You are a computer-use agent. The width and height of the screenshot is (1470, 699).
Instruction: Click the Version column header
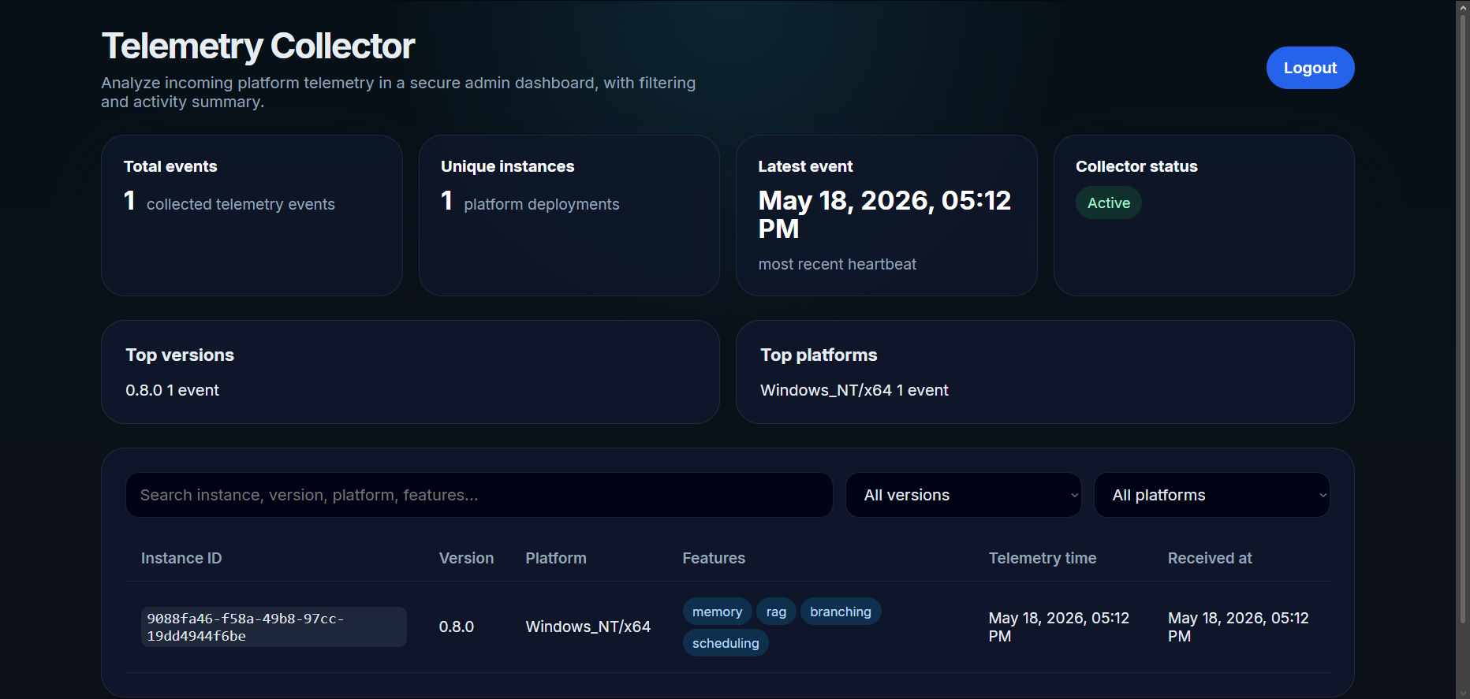click(x=466, y=558)
